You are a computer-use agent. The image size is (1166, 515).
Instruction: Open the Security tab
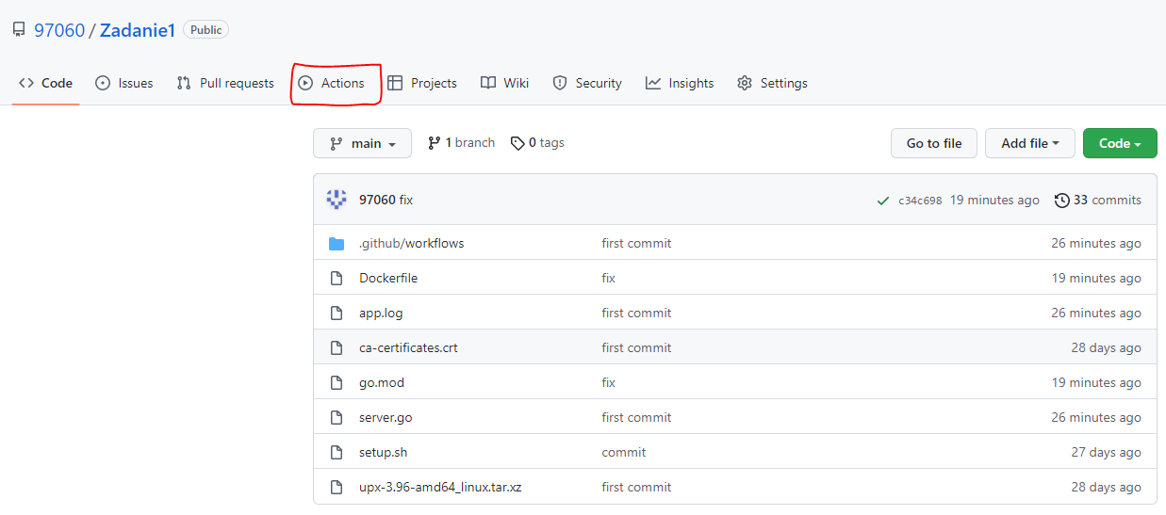coord(587,83)
